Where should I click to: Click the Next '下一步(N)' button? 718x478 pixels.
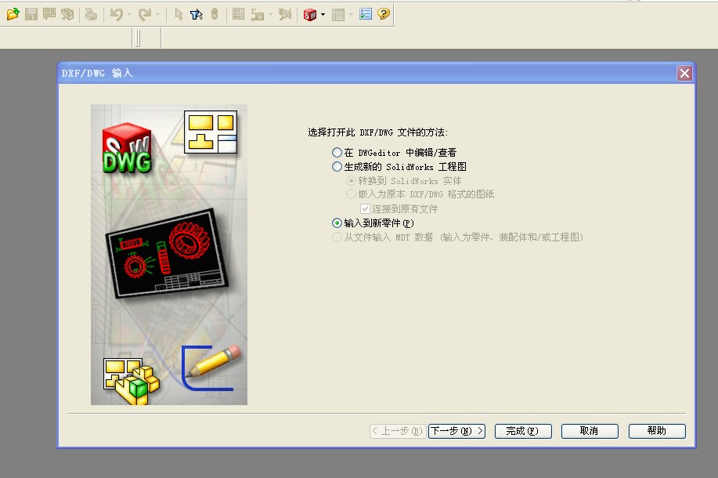[456, 431]
